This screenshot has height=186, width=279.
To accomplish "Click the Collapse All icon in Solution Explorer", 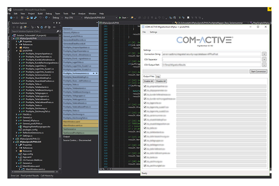I will (45, 27).
